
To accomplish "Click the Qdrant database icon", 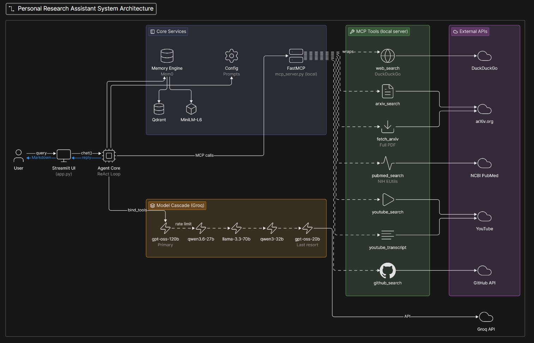I will (x=159, y=109).
